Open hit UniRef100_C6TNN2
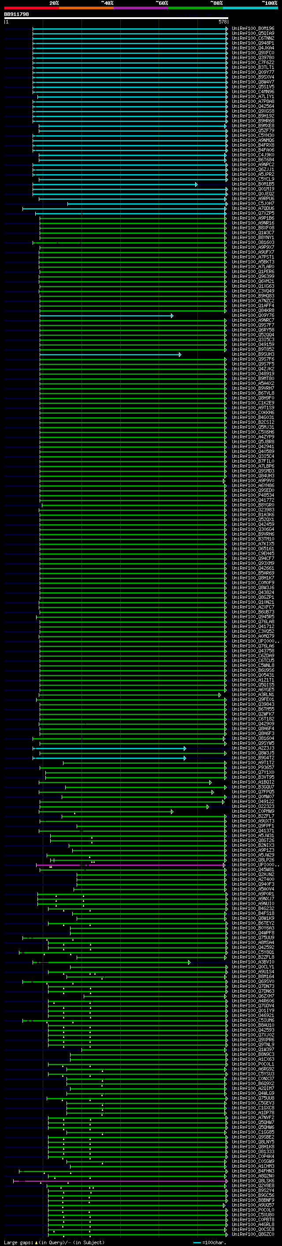Viewport: 282px width, 1246px height. click(253, 38)
